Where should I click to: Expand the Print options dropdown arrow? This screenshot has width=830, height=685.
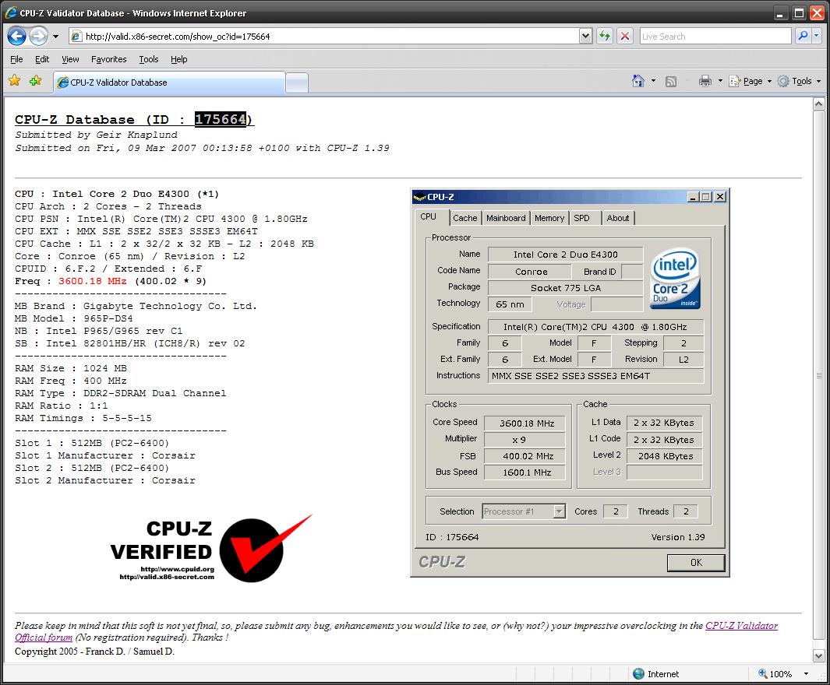pyautogui.click(x=720, y=81)
